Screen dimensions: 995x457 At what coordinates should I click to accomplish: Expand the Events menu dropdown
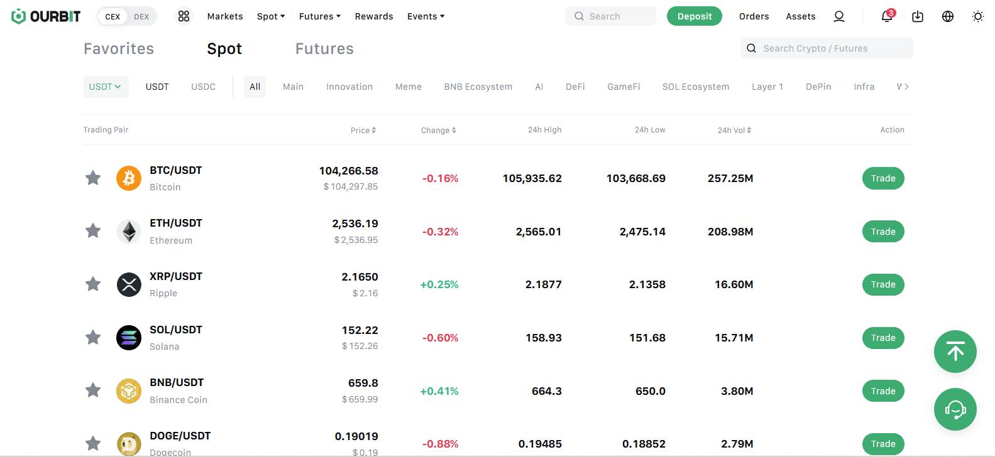tap(426, 16)
